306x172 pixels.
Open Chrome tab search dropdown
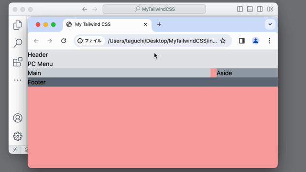coord(270,24)
